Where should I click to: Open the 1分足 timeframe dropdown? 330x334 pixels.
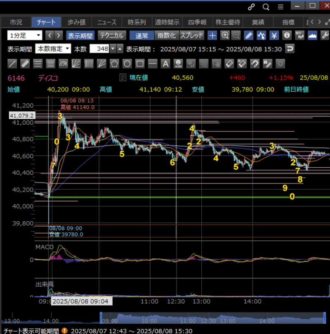click(25, 36)
